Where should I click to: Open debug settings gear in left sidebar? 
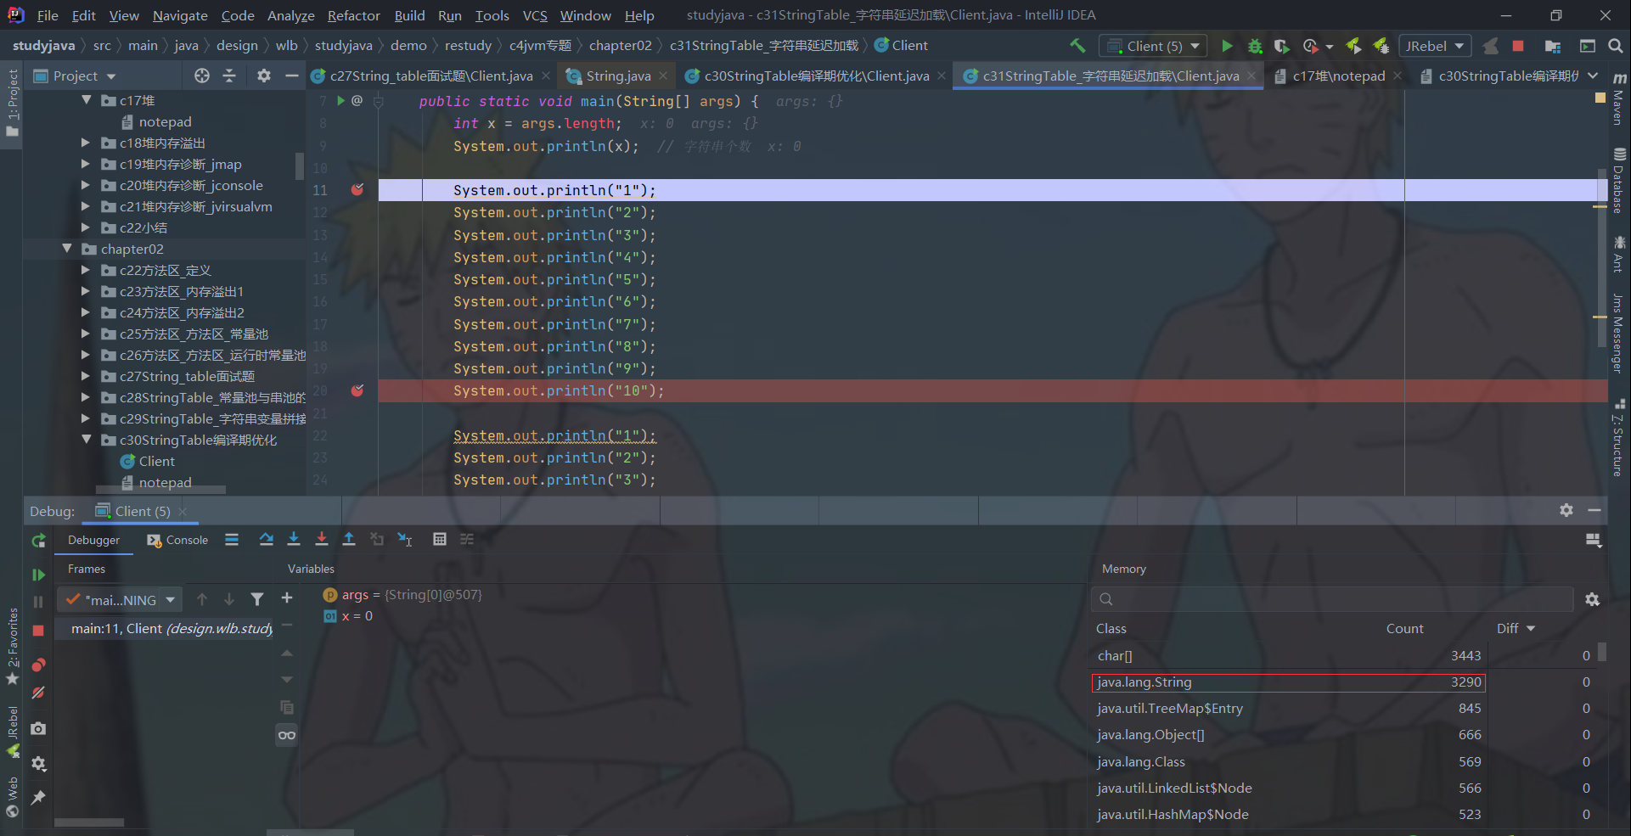pyautogui.click(x=38, y=764)
